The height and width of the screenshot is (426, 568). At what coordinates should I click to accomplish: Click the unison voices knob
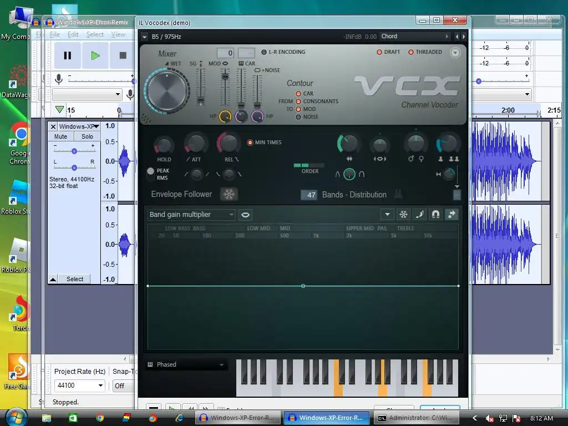[x=448, y=143]
